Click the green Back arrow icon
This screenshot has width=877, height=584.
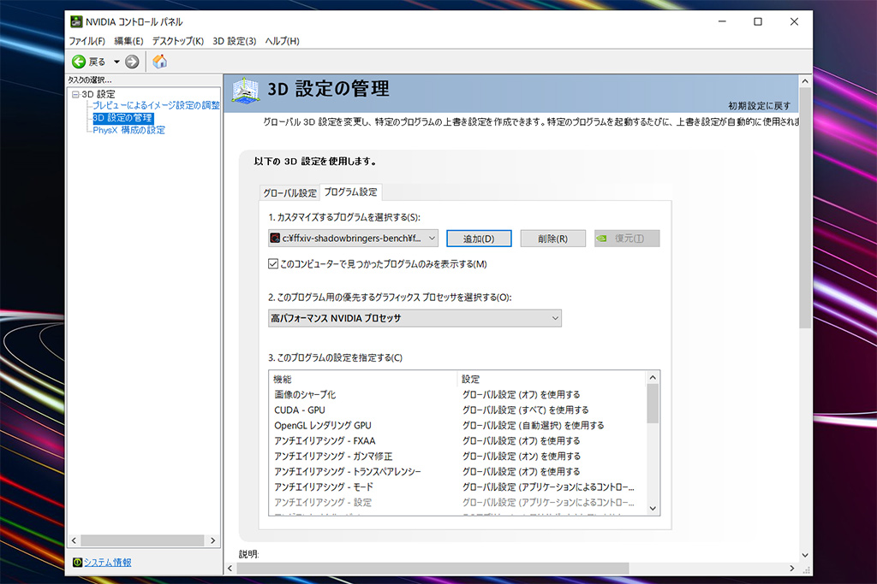coord(79,62)
